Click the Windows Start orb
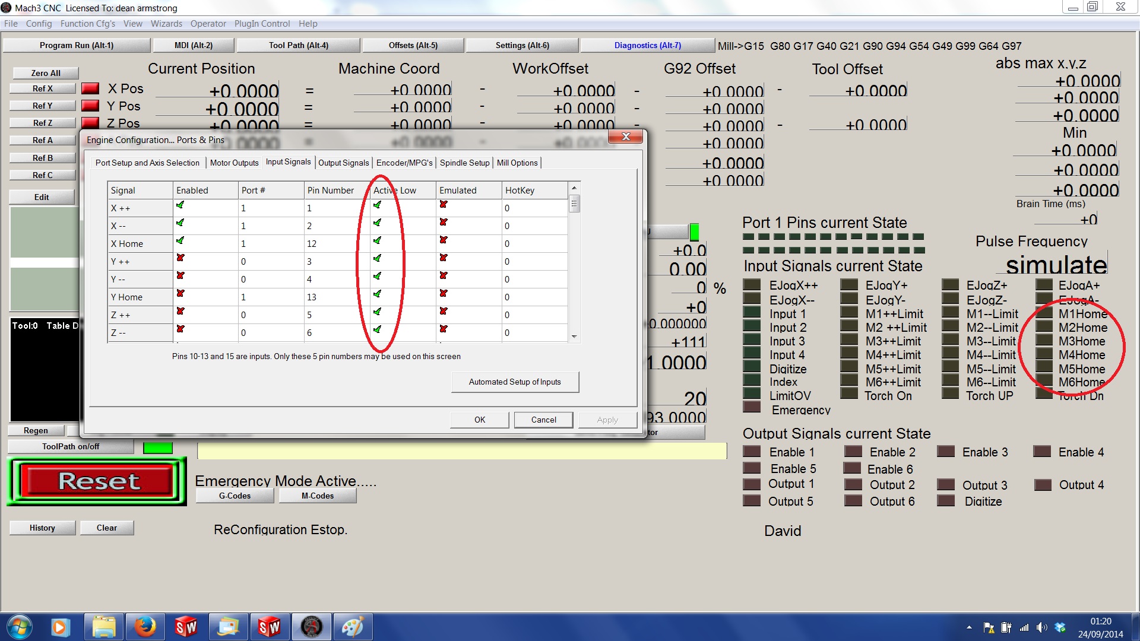The width and height of the screenshot is (1140, 641). 18,627
